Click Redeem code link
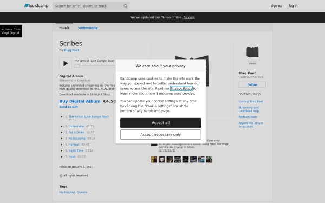The image size is (325, 203). 248,117
